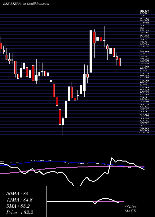
Task: Click the 70.5 price axis label
Action: (143, 98)
